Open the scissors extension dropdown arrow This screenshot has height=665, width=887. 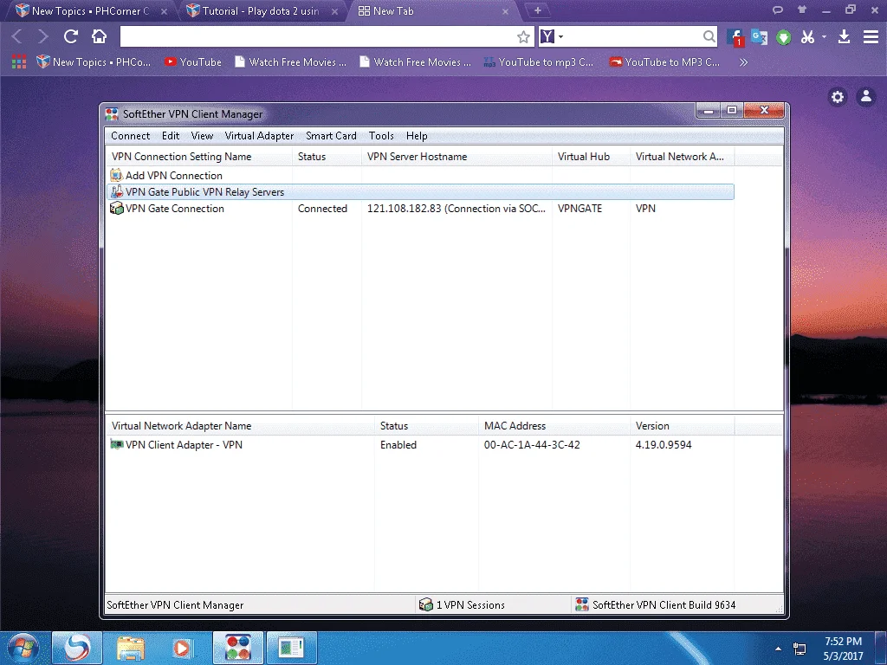click(x=825, y=36)
